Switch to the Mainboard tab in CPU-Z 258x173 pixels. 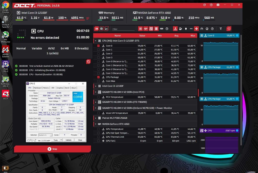coord(37,88)
